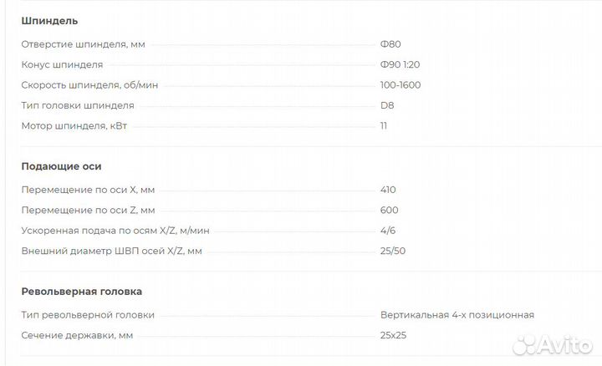602x366 pixels.
Task: Click the Шпиндель section heading
Action: point(50,21)
